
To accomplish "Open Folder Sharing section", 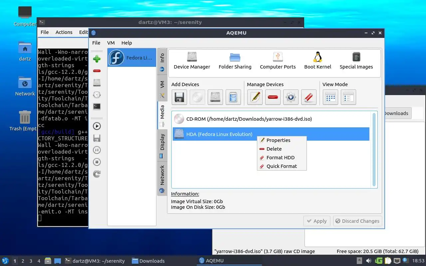I will pos(235,61).
